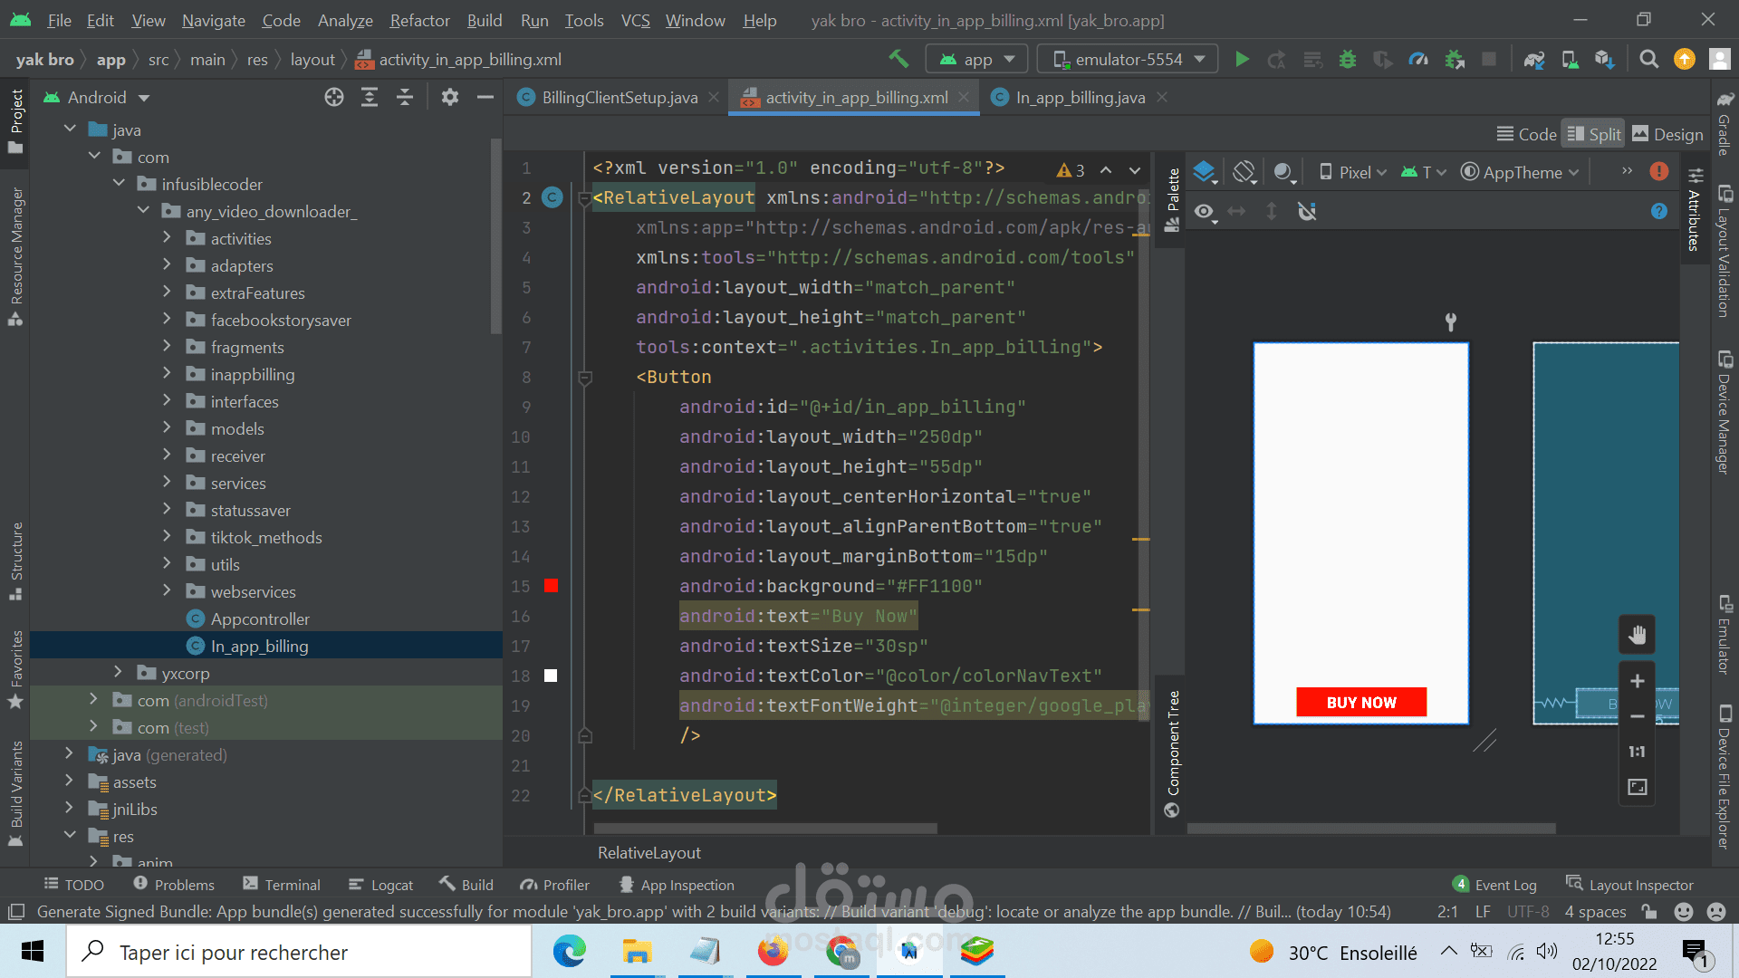The height and width of the screenshot is (978, 1739).
Task: Open Search Everywhere magnifier icon
Action: tap(1648, 60)
